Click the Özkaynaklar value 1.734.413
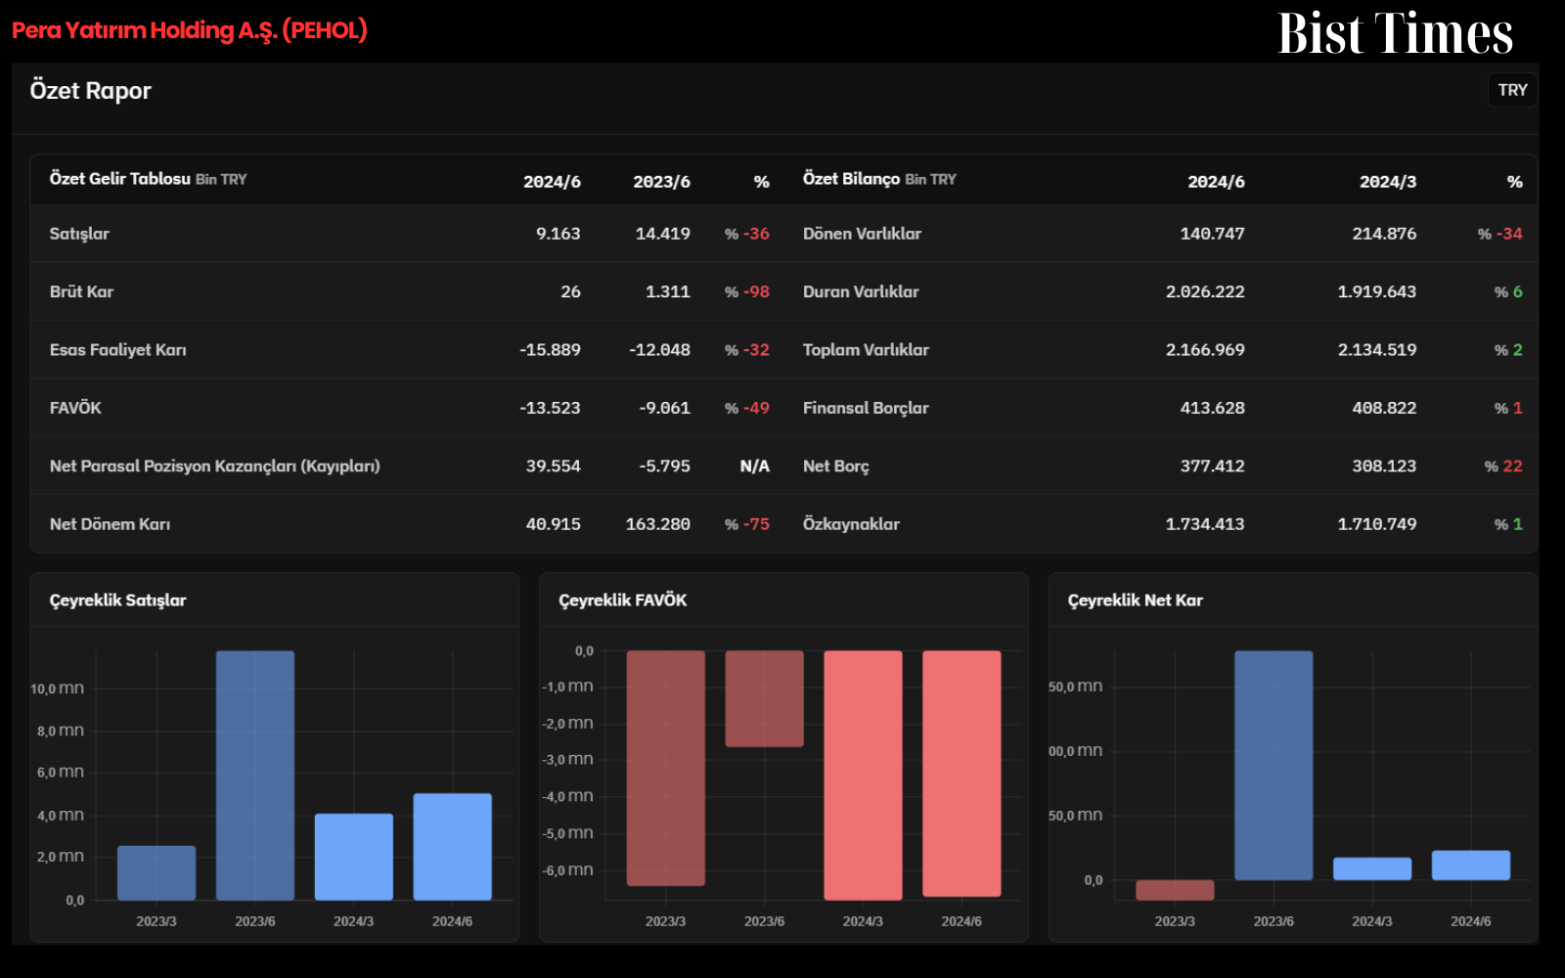 click(1205, 524)
